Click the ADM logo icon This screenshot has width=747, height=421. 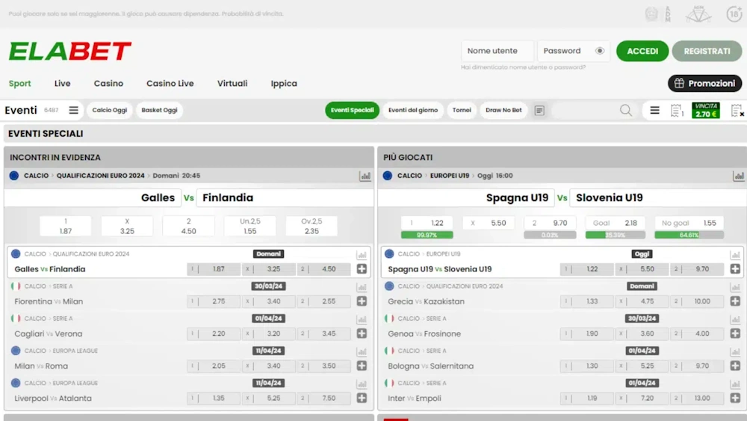click(657, 13)
